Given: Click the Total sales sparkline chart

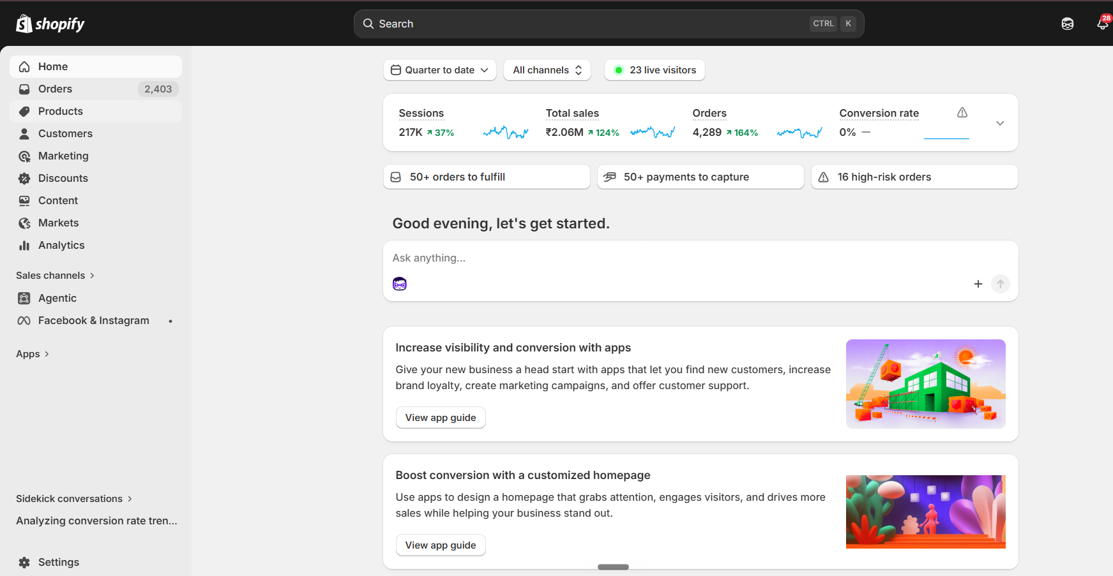Looking at the screenshot, I should 653,132.
